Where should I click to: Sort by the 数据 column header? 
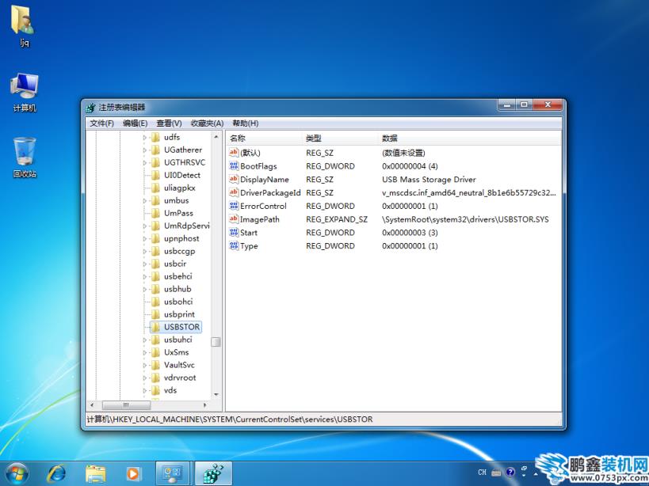[471, 138]
